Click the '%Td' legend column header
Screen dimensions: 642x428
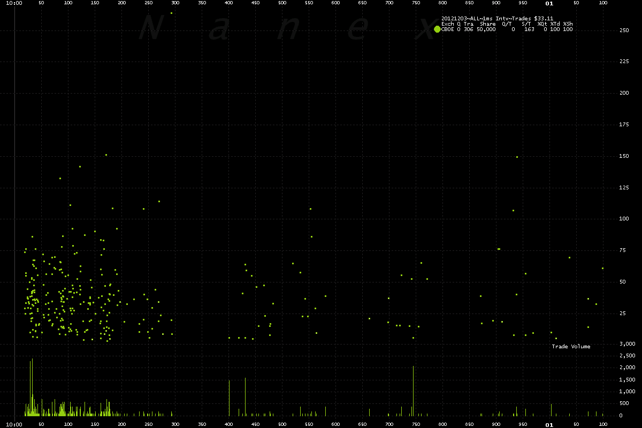coord(555,24)
